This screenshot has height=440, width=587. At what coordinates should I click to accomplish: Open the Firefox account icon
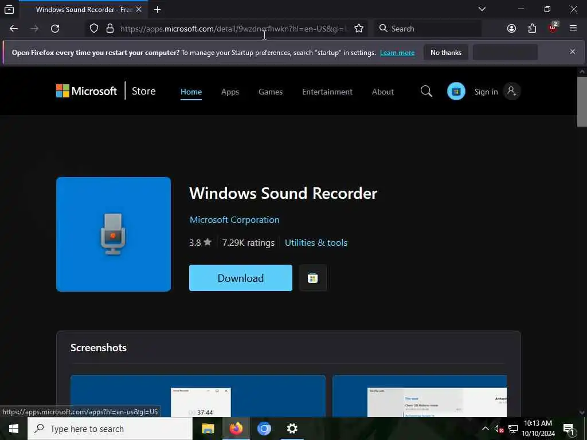511,29
